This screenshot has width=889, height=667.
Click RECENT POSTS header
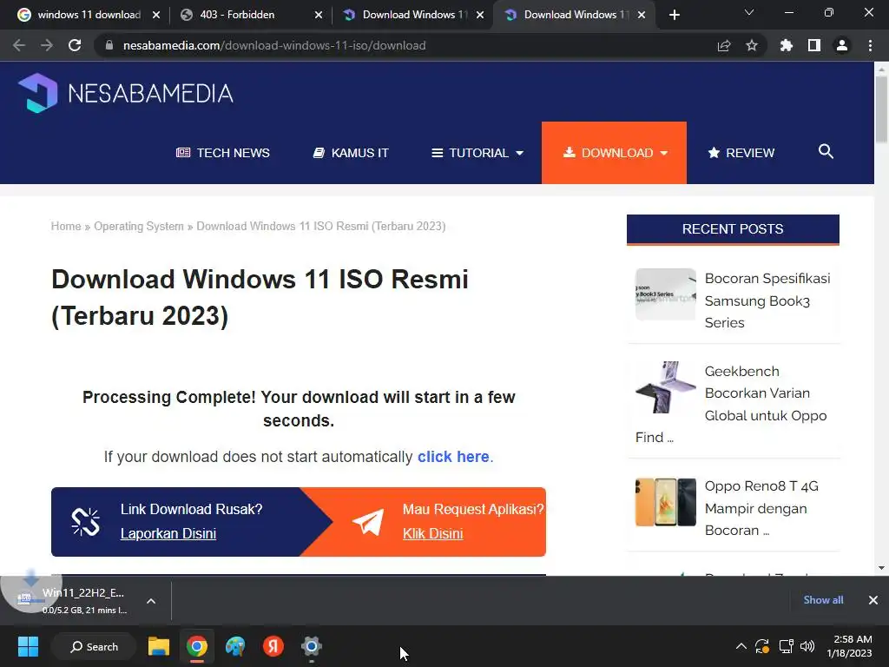pos(733,229)
